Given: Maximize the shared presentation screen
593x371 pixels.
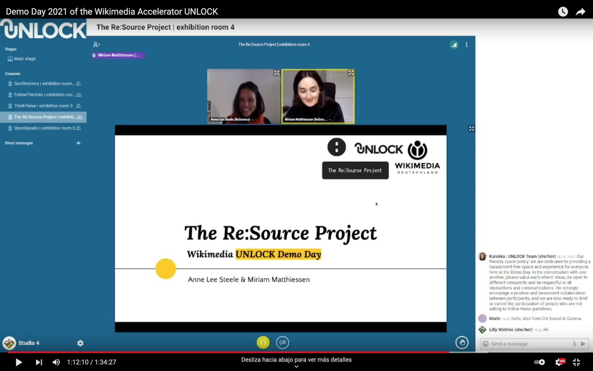Looking at the screenshot, I should (x=471, y=129).
